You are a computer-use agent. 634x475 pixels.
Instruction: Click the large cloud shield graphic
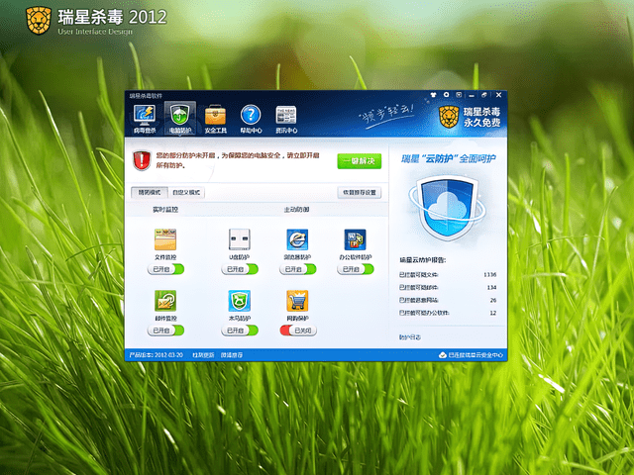pos(448,207)
